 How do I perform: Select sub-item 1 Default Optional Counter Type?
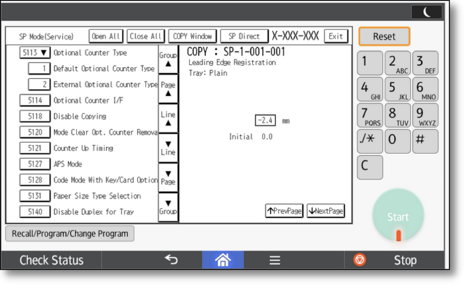point(39,69)
